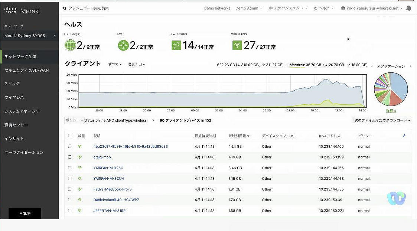Check the box for craig-mbp
The image size is (417, 231).
(70, 157)
